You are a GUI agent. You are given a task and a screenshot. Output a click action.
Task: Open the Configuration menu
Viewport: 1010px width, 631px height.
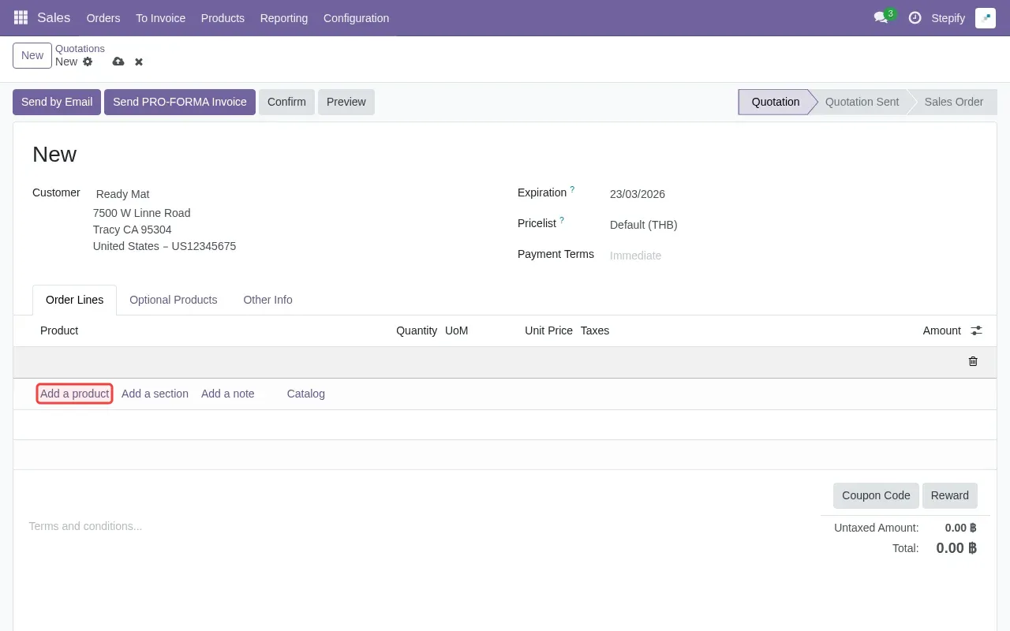(356, 18)
